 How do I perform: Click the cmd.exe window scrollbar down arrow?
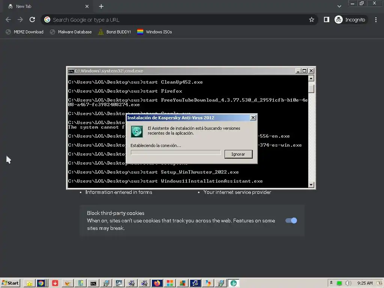pyautogui.click(x=311, y=185)
